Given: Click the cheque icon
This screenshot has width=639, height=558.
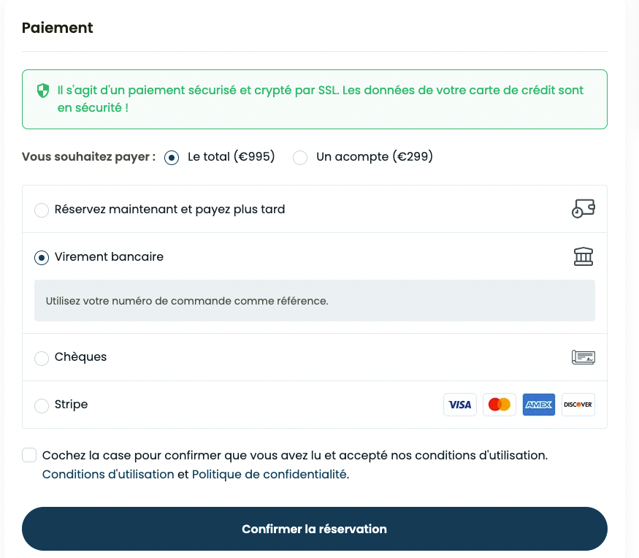Looking at the screenshot, I should 583,357.
